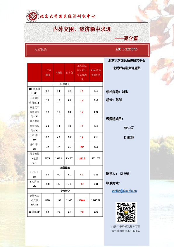Click the 工业增加值同比 row label
The height and width of the screenshot is (247, 174).
coord(35,100)
